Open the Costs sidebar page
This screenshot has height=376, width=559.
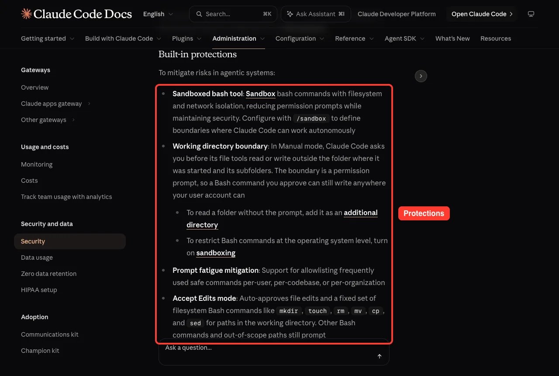click(29, 181)
